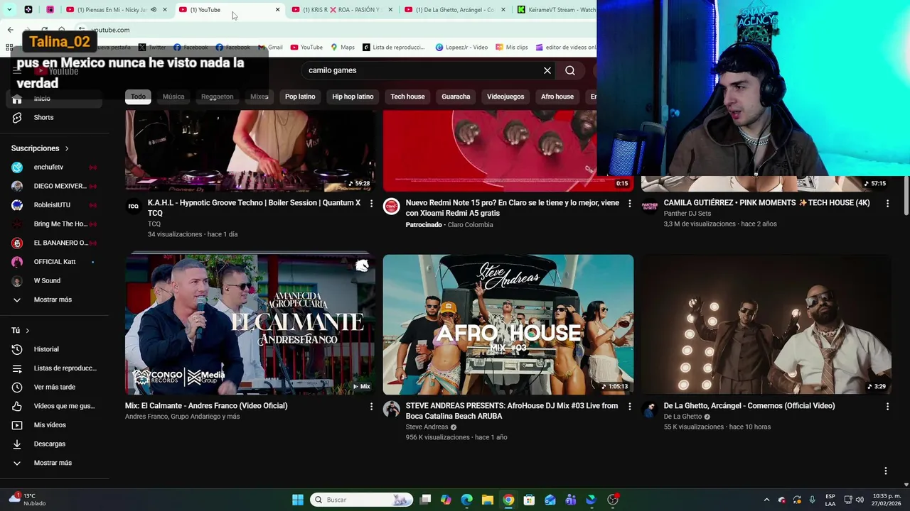Screen dimensions: 910x511
Task: Close the active YouTube browser tab
Action: tap(277, 10)
